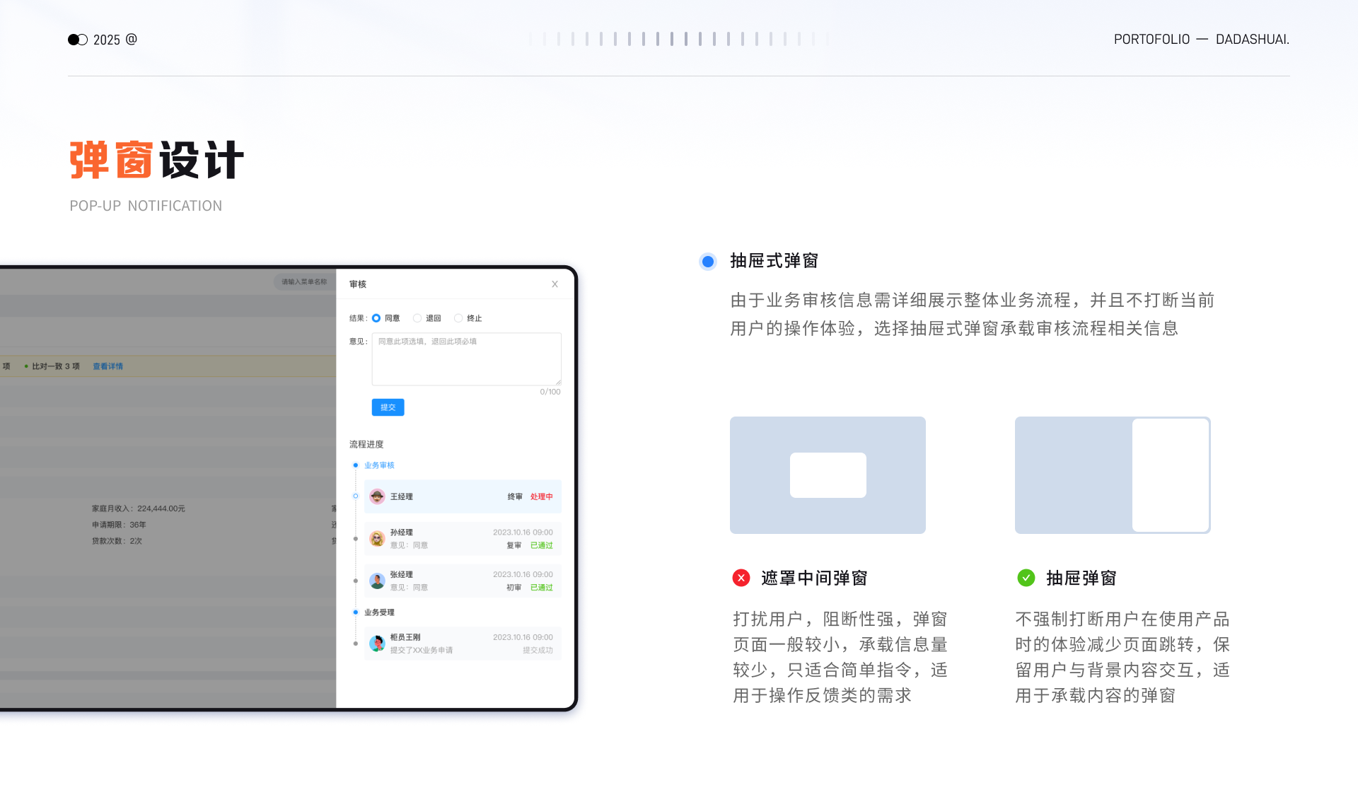Toggle the switch icon next to 2025
Screen dimensions: 1358x797
coord(78,40)
